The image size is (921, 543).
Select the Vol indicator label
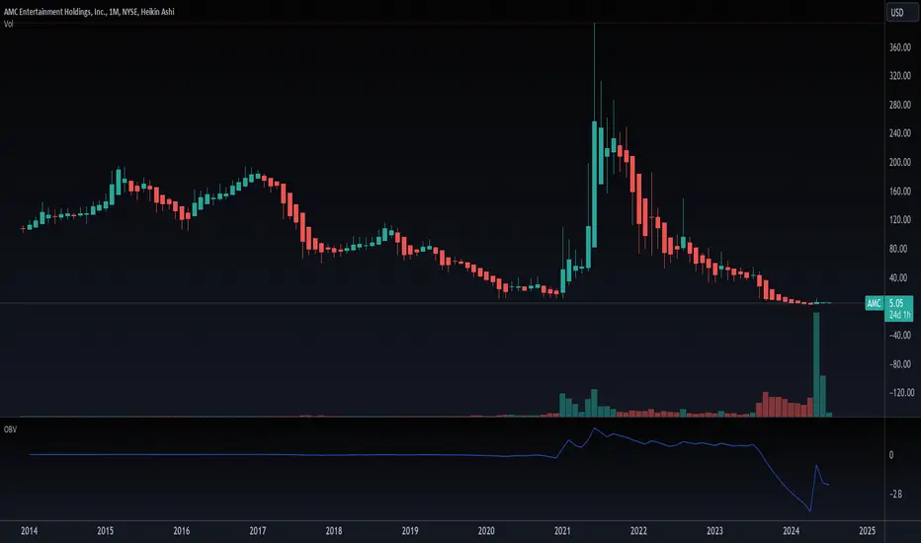pos(8,24)
